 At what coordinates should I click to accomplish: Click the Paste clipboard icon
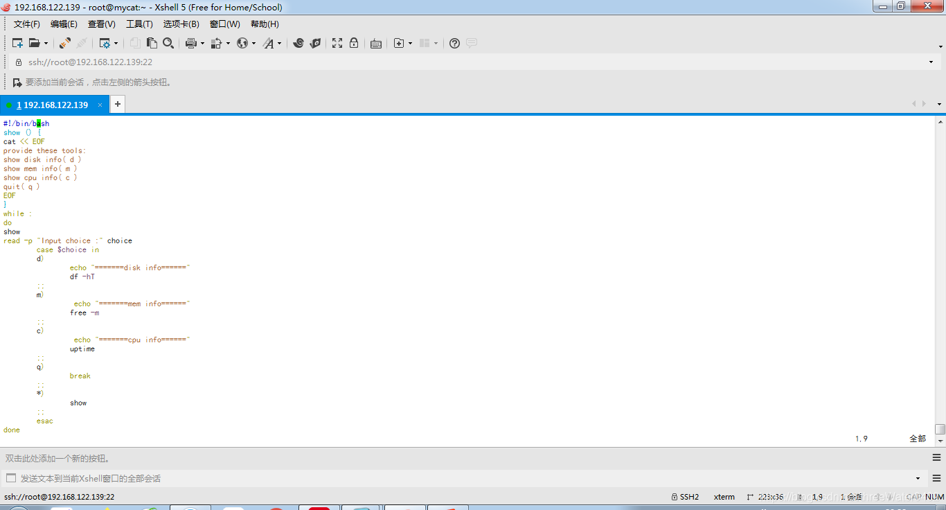(152, 43)
